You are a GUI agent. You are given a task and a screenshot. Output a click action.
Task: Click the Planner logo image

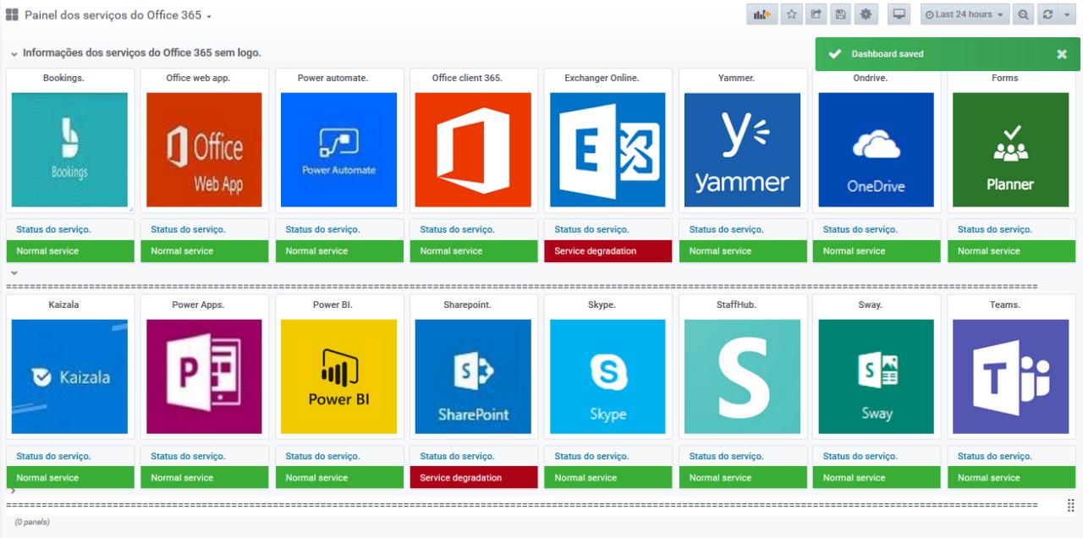[1010, 150]
